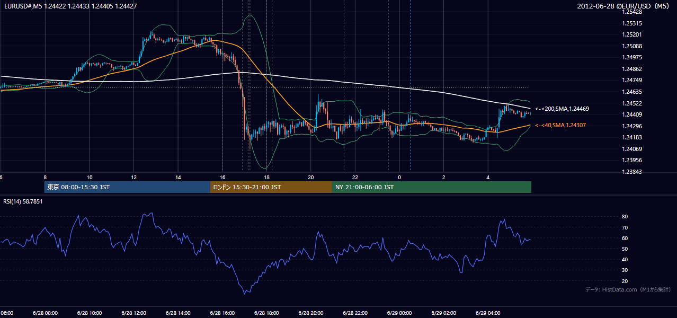This screenshot has width=677, height=318.
Task: Click the 1.24862 price axis label
Action: click(x=632, y=69)
